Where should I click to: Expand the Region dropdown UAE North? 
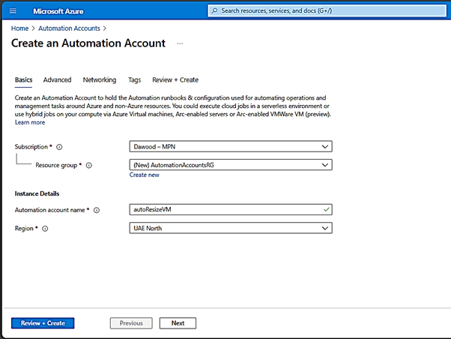[231, 228]
